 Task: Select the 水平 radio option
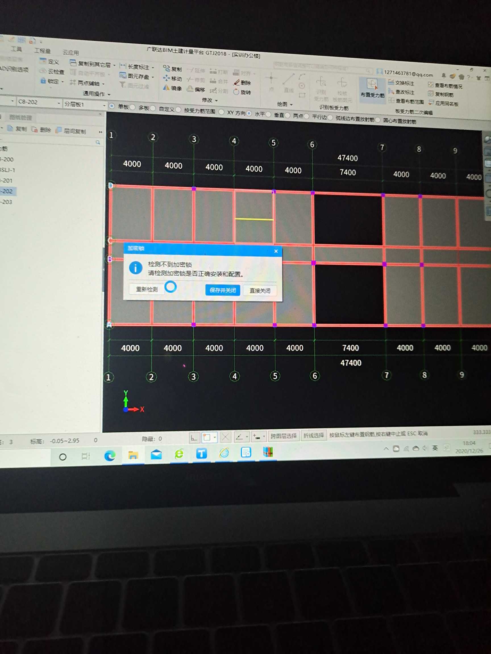click(x=249, y=113)
